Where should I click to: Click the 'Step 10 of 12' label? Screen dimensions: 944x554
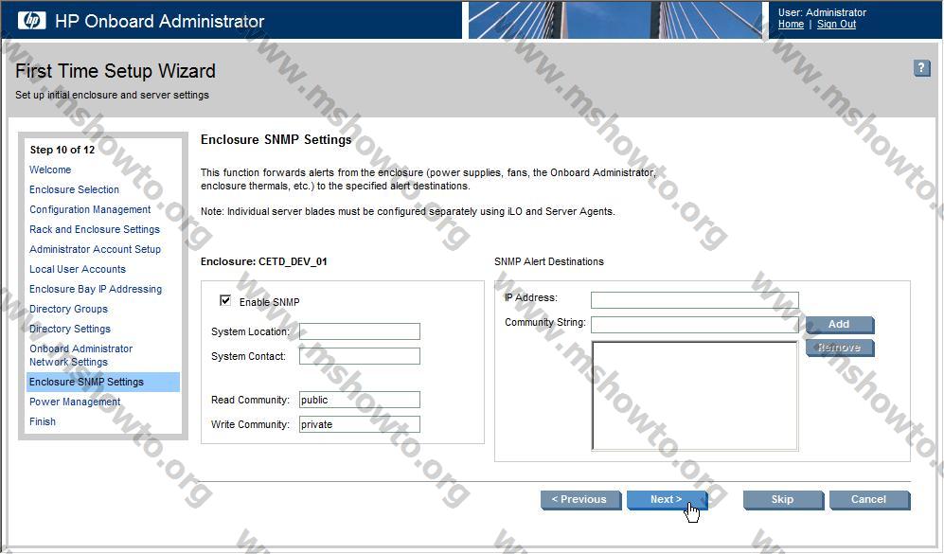pos(62,150)
